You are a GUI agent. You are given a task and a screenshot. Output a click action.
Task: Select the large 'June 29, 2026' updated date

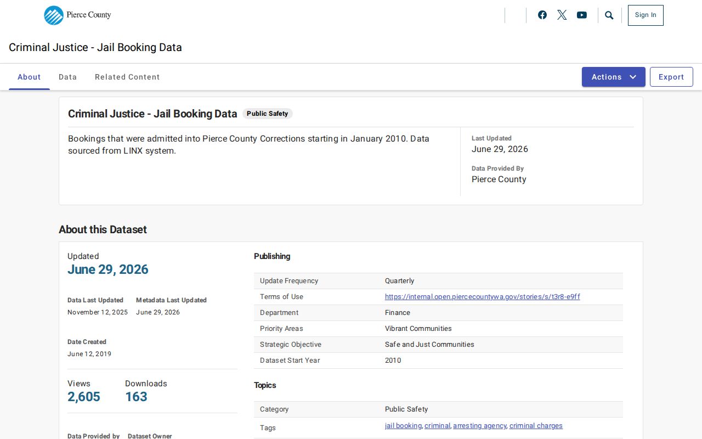coord(108,269)
